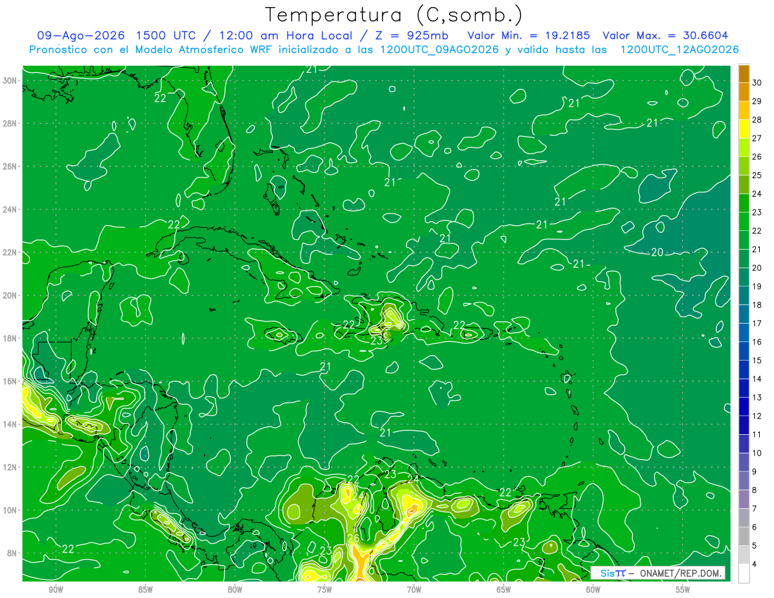Click the latitude label 20N
Viewport: 774px width, 598px height.
[x=9, y=295]
